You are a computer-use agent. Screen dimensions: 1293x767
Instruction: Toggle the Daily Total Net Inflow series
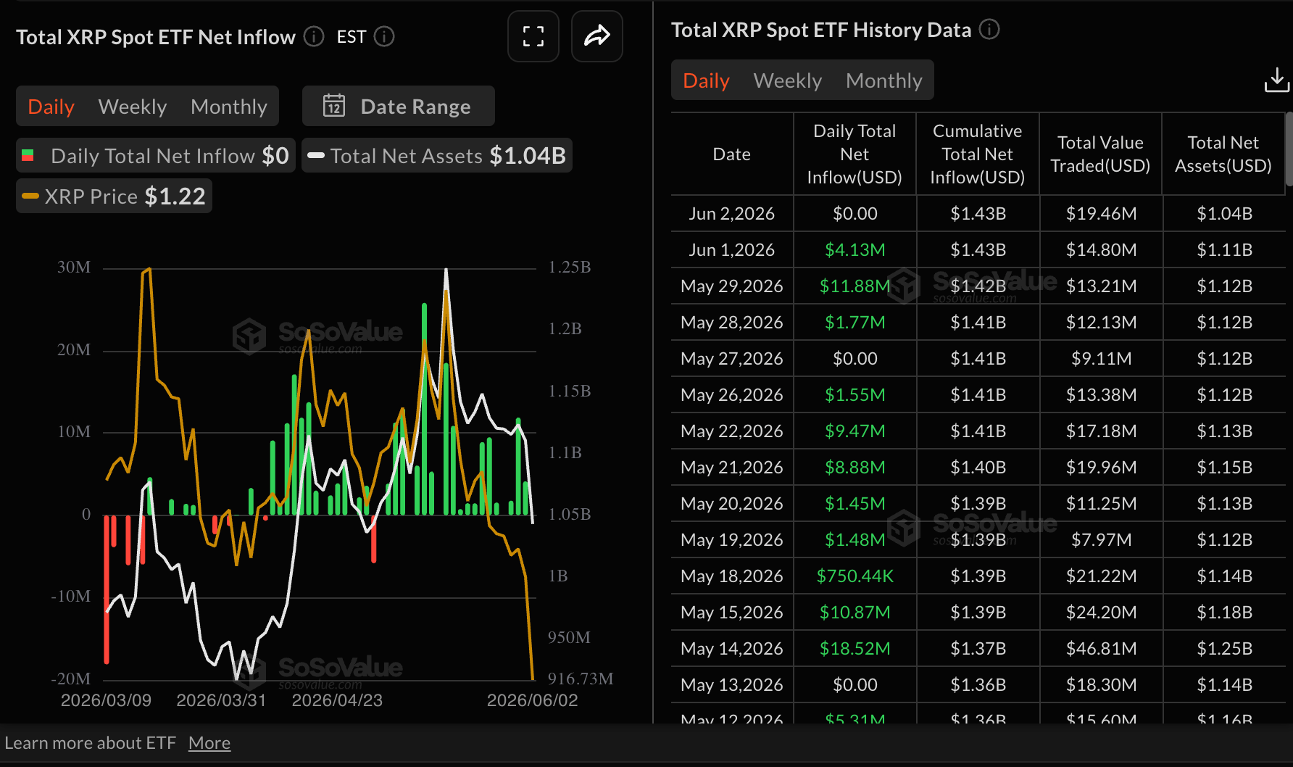156,155
